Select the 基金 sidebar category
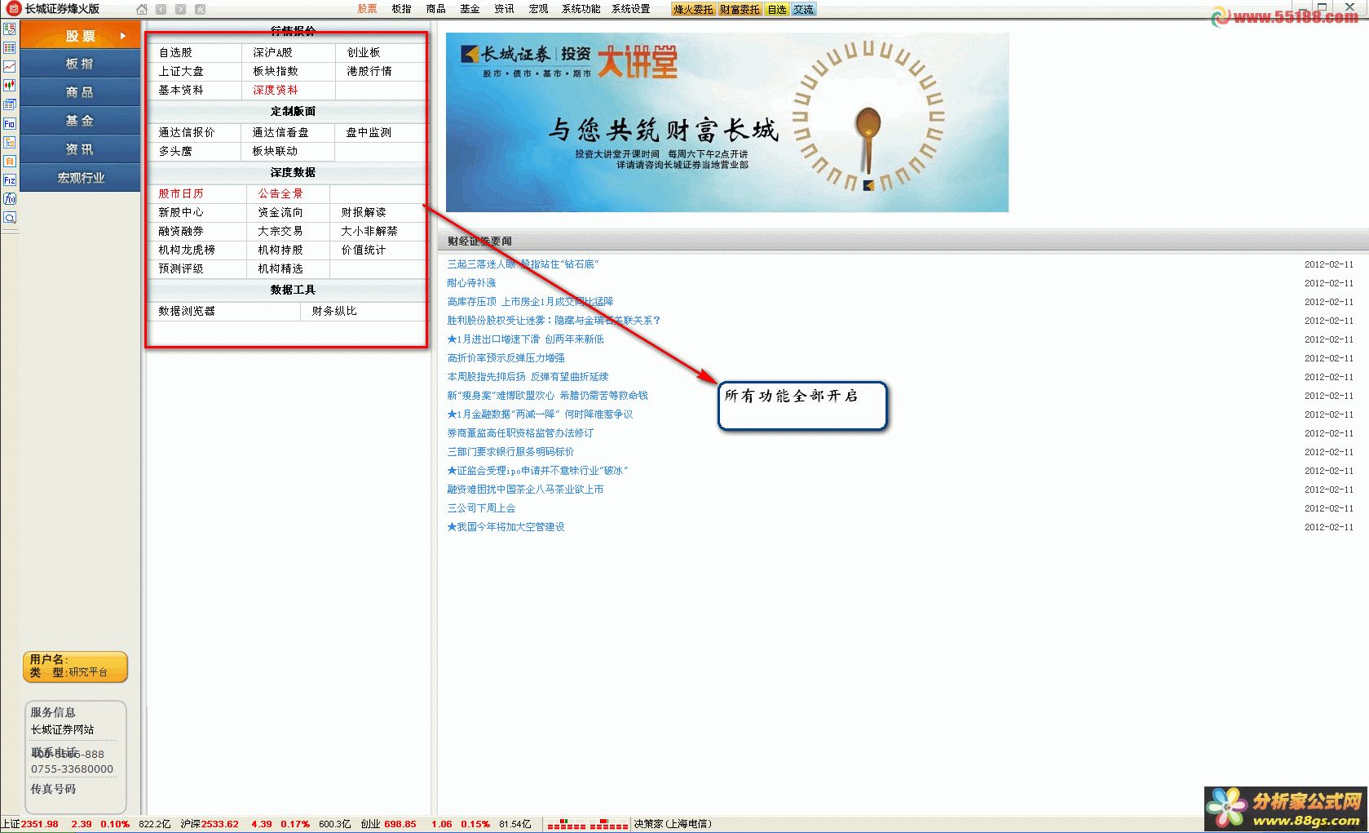Viewport: 1369px width, 833px height. (80, 121)
